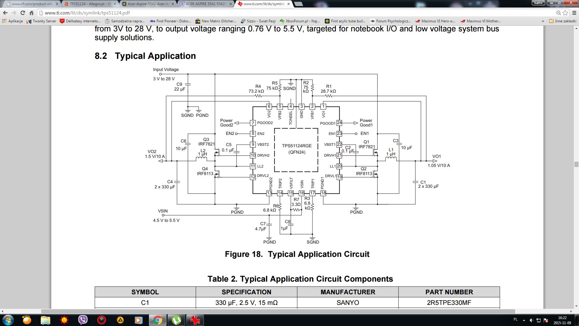Open Inne zakładki bookmarks folder

pos(563,21)
